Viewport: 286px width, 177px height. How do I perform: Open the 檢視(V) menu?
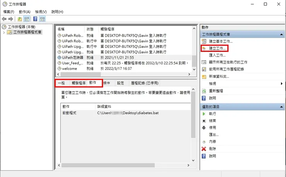pyautogui.click(x=41, y=12)
